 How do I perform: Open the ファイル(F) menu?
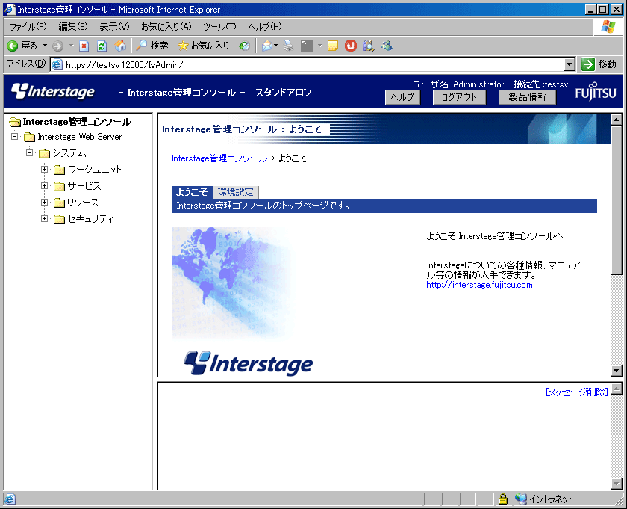(x=28, y=27)
